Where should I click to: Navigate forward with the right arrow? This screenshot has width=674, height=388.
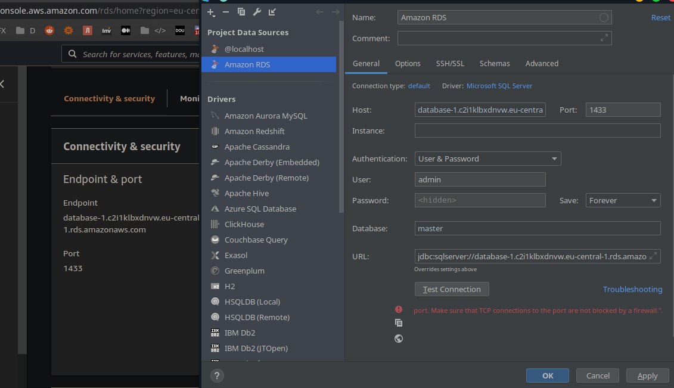click(336, 12)
